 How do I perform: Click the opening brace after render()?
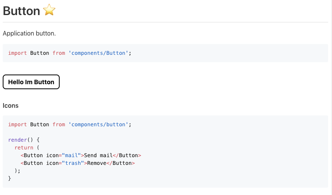point(38,140)
